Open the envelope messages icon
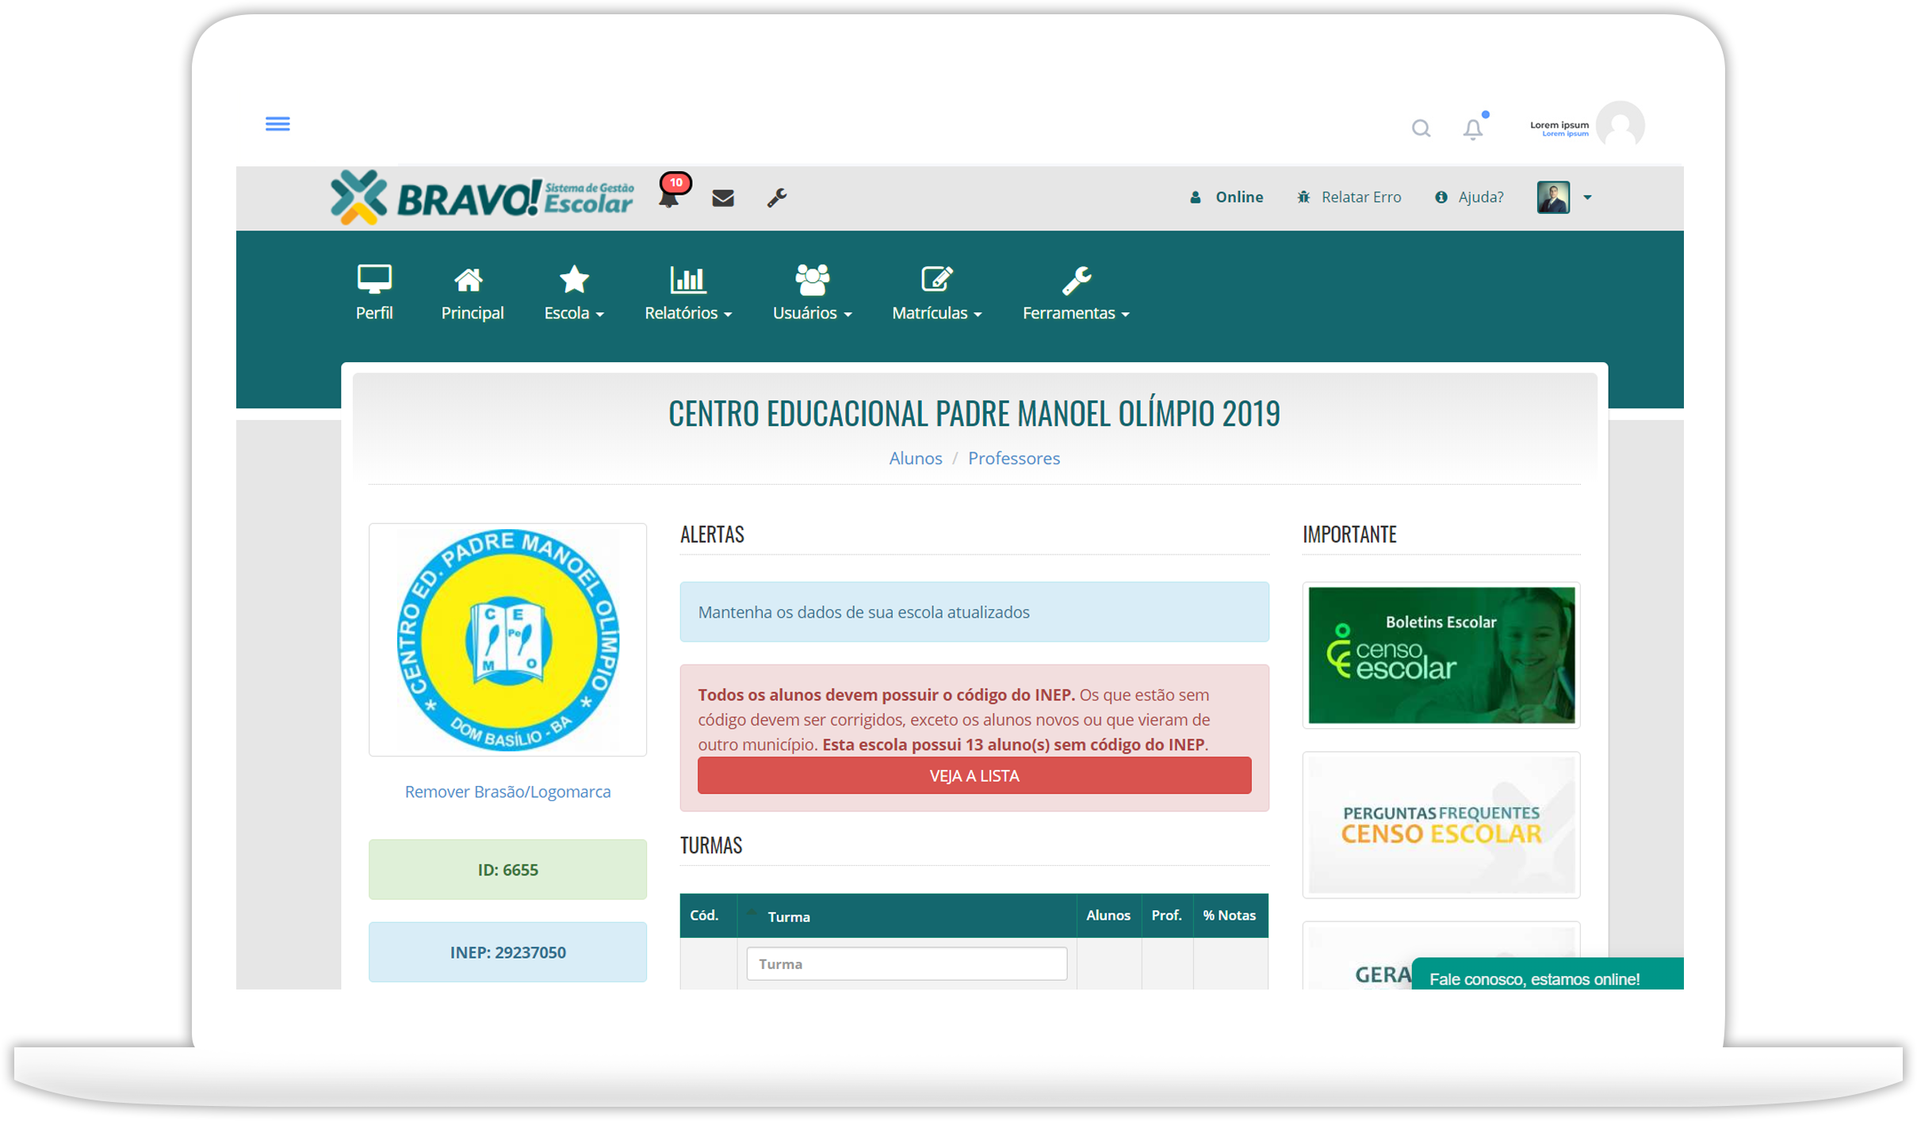 [722, 197]
